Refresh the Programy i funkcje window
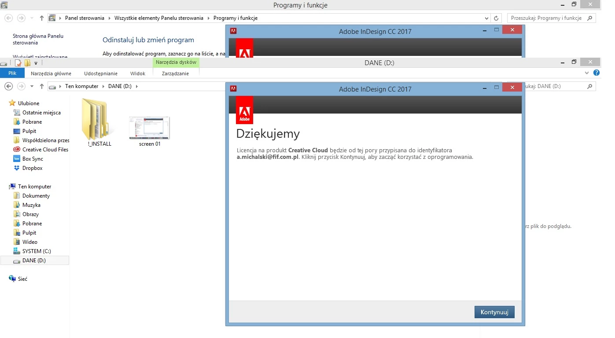This screenshot has height=338, width=615. click(496, 18)
